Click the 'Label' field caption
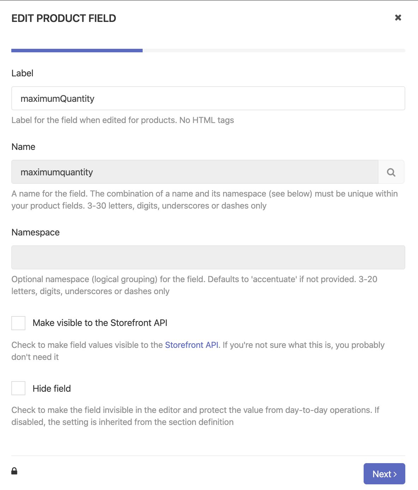This screenshot has height=490, width=418. click(x=22, y=73)
